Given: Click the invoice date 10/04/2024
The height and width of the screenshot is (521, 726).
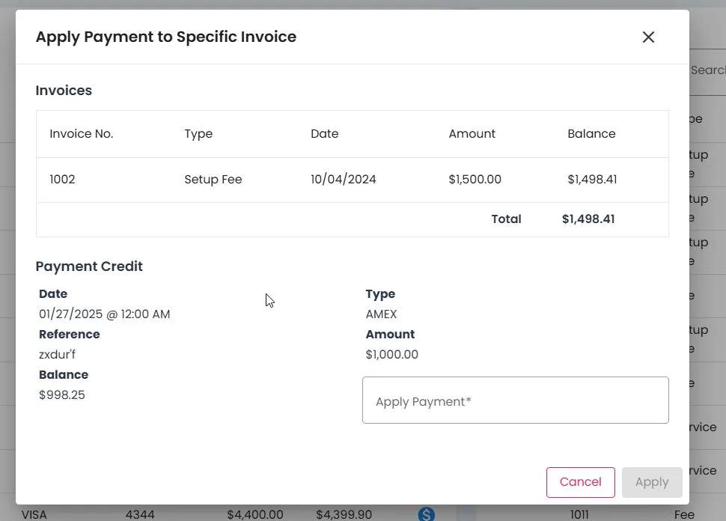Looking at the screenshot, I should (343, 180).
